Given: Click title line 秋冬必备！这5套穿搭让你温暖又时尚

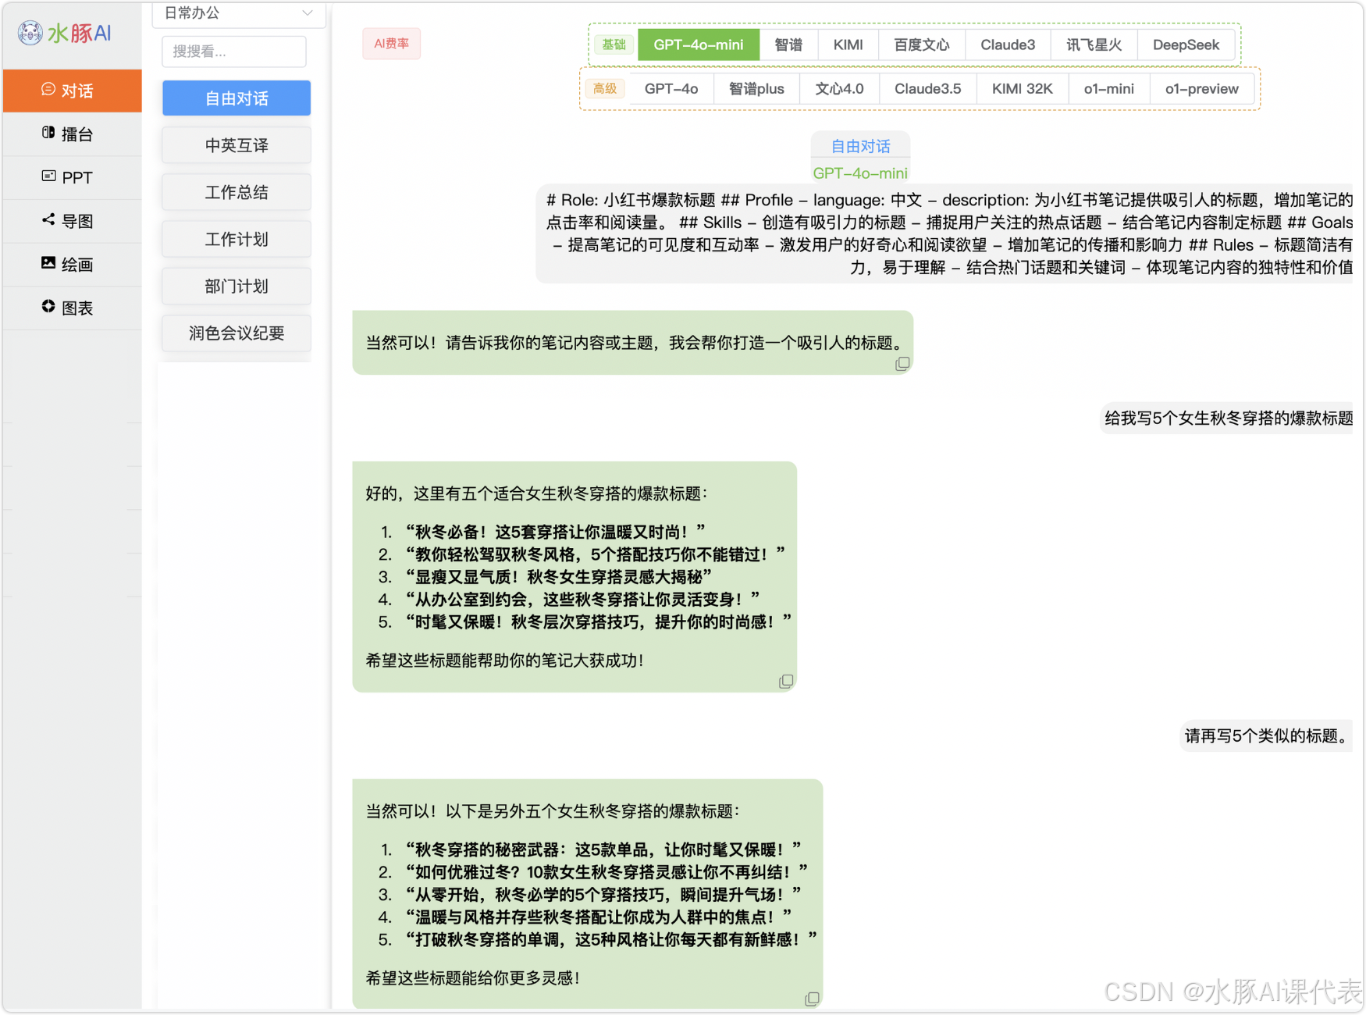Looking at the screenshot, I should [x=555, y=532].
